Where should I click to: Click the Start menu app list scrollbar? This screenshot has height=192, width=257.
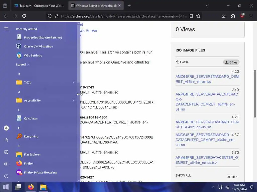pyautogui.click(x=79, y=53)
